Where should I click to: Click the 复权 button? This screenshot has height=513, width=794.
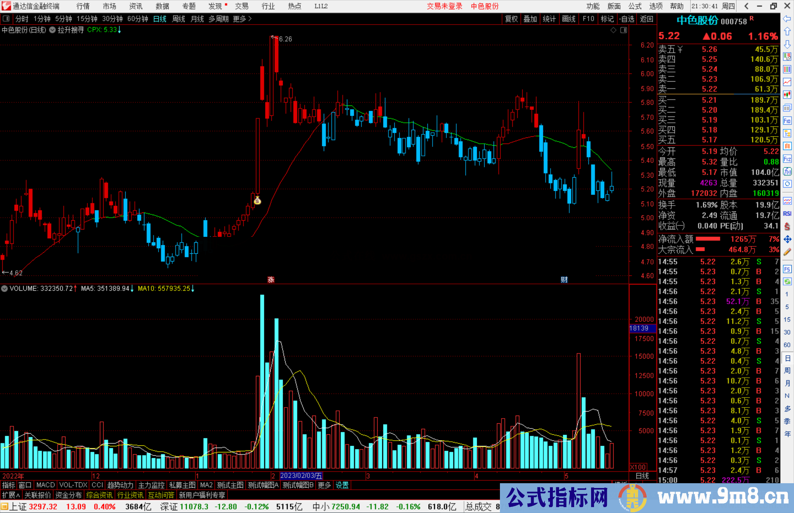(x=511, y=19)
